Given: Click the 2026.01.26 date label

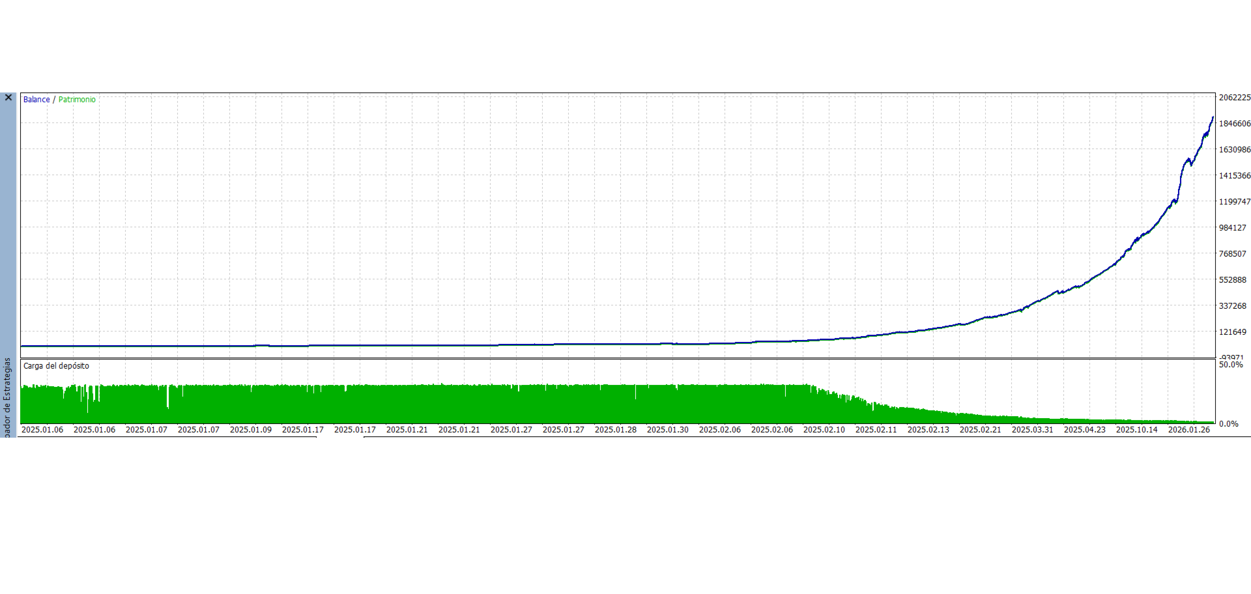Looking at the screenshot, I should (1189, 430).
